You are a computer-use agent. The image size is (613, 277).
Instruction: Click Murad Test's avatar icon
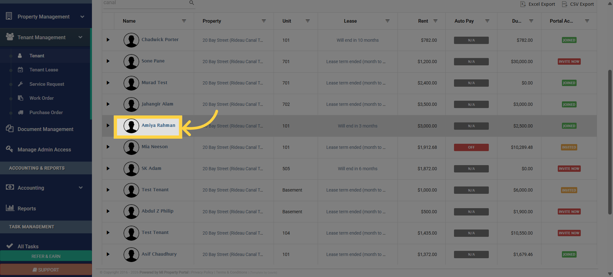coord(131,83)
